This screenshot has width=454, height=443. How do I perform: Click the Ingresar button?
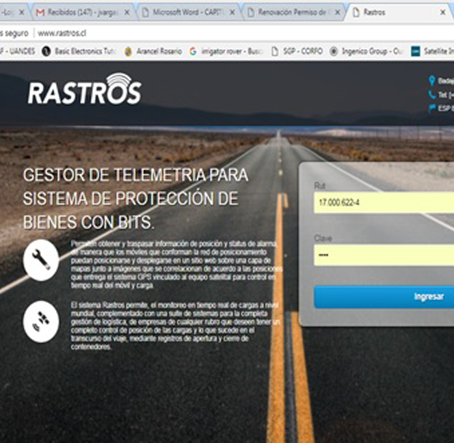click(x=384, y=297)
